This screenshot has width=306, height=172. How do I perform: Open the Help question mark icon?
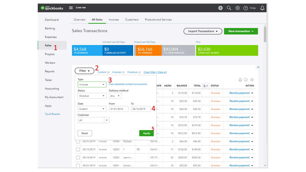tap(246, 8)
